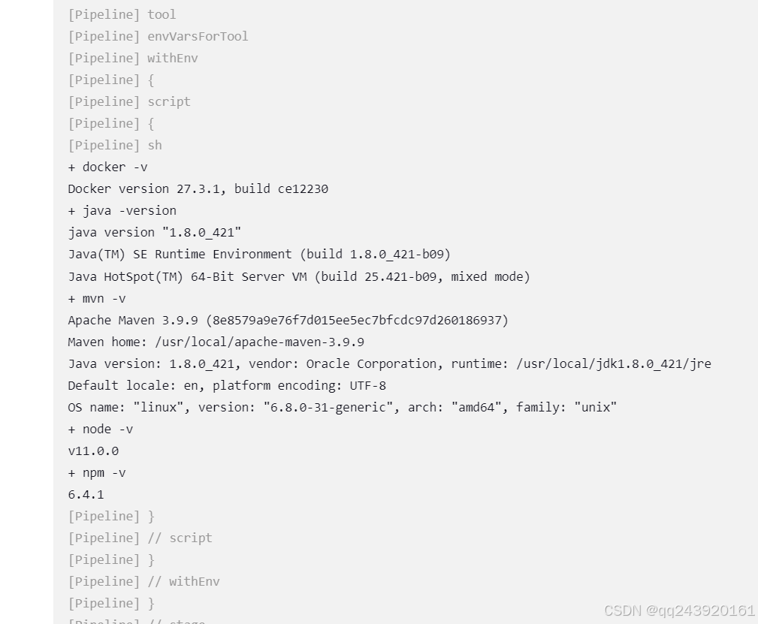Viewport: 758px width, 624px height.
Task: Click the '+ java -version' command line
Action: coord(122,211)
